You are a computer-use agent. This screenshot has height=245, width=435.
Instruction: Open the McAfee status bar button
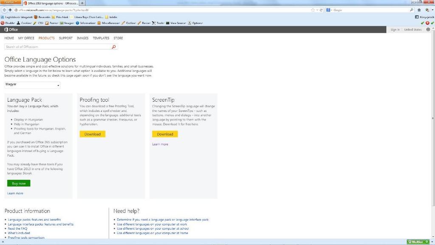(418, 242)
